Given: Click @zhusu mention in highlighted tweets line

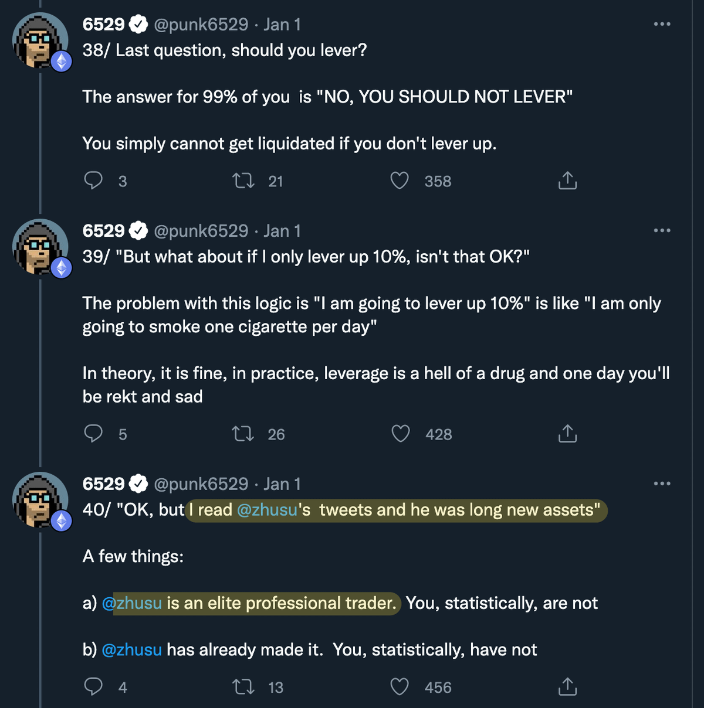Looking at the screenshot, I should point(268,510).
